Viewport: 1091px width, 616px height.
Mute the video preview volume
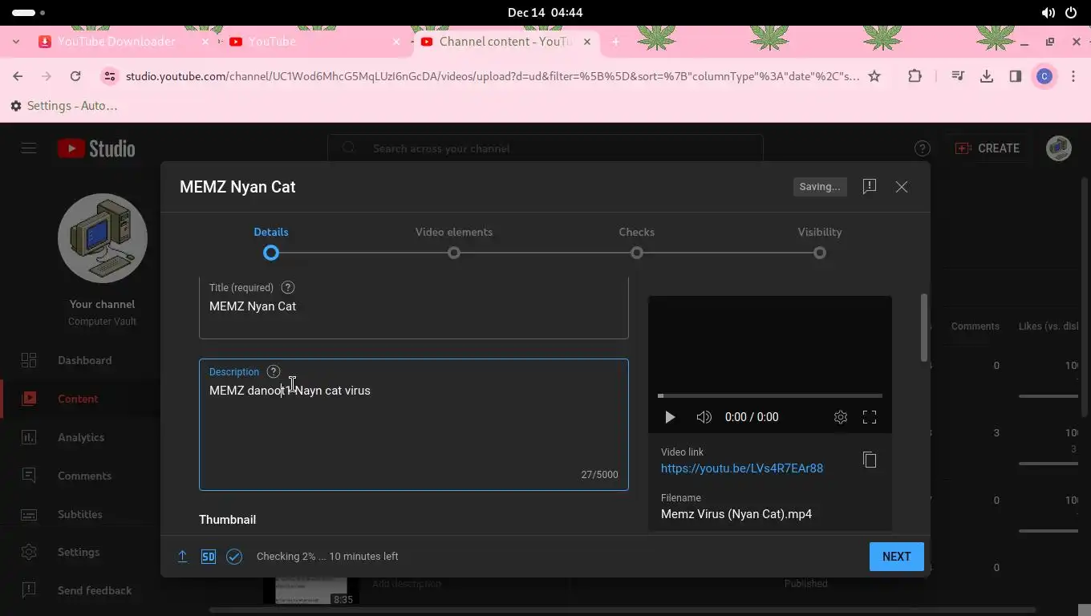coord(704,417)
